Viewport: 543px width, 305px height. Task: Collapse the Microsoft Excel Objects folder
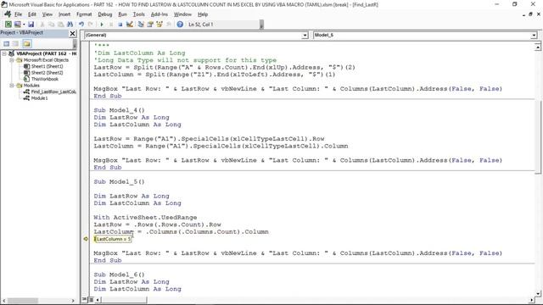click(11, 60)
